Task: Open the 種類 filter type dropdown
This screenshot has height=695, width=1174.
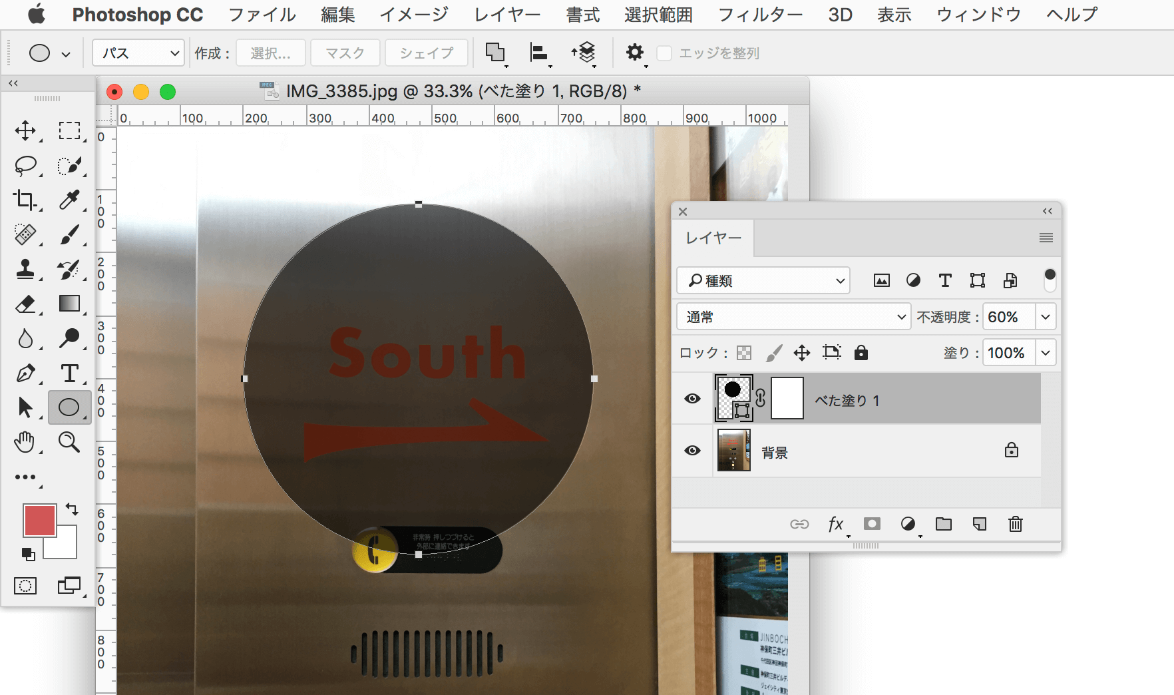Action: point(763,281)
